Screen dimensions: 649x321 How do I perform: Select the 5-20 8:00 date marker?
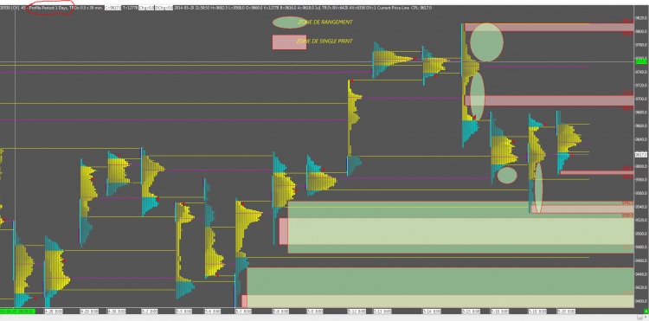click(566, 311)
